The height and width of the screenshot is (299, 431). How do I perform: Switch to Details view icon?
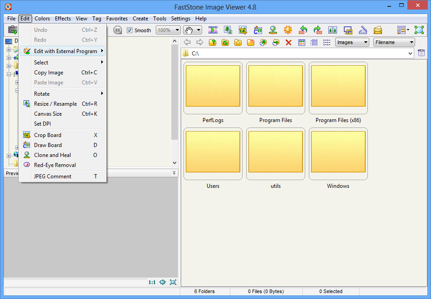point(314,43)
